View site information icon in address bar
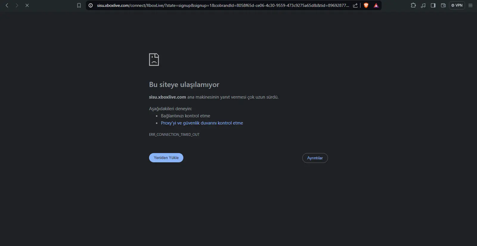 click(91, 5)
